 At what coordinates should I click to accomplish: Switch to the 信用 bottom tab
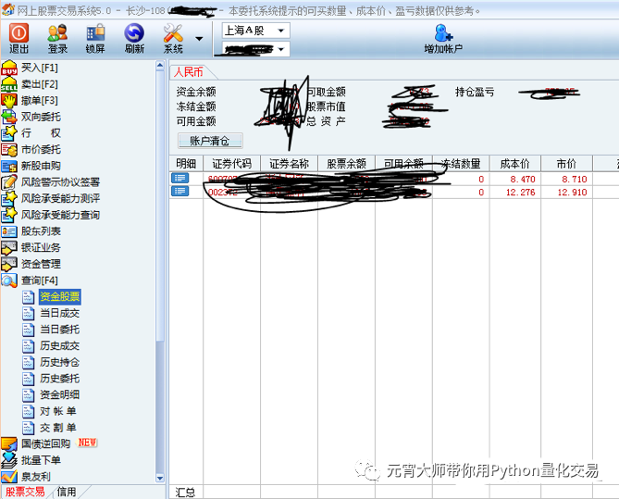tap(67, 492)
